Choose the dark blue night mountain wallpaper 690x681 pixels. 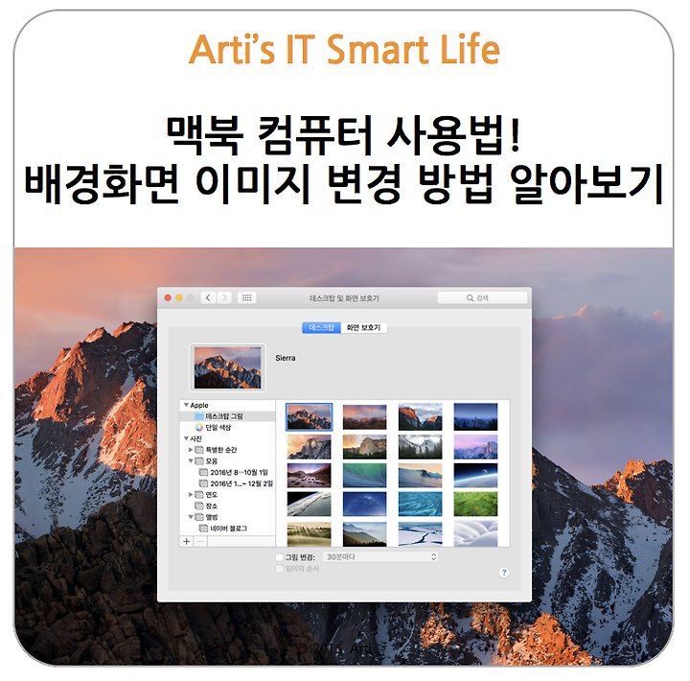click(x=475, y=416)
